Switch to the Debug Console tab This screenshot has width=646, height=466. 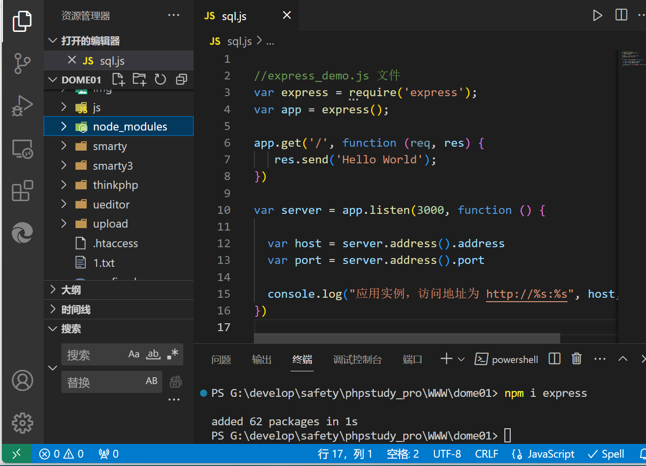pyautogui.click(x=357, y=360)
